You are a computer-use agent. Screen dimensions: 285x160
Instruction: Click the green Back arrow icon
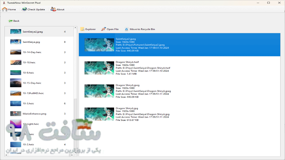10,21
